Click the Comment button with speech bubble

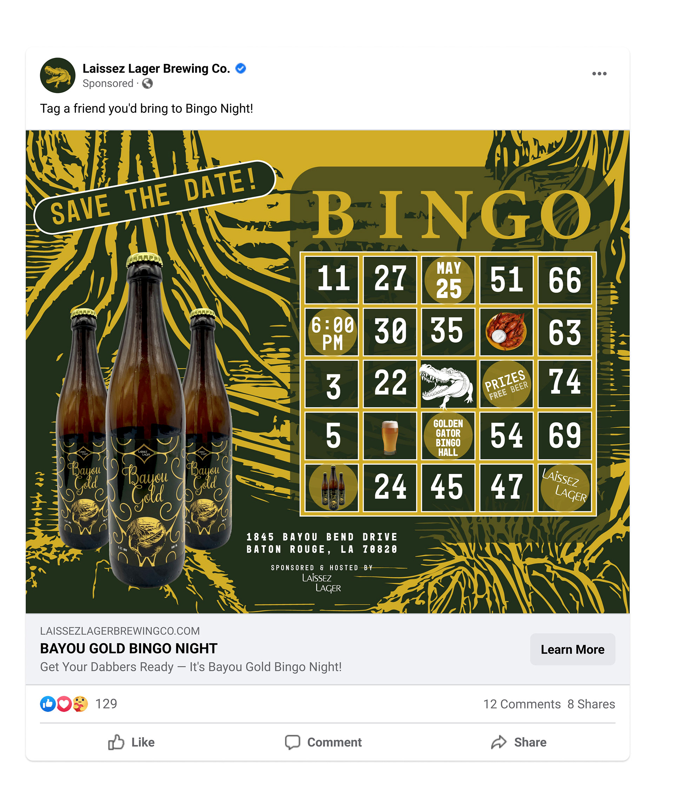(x=323, y=742)
